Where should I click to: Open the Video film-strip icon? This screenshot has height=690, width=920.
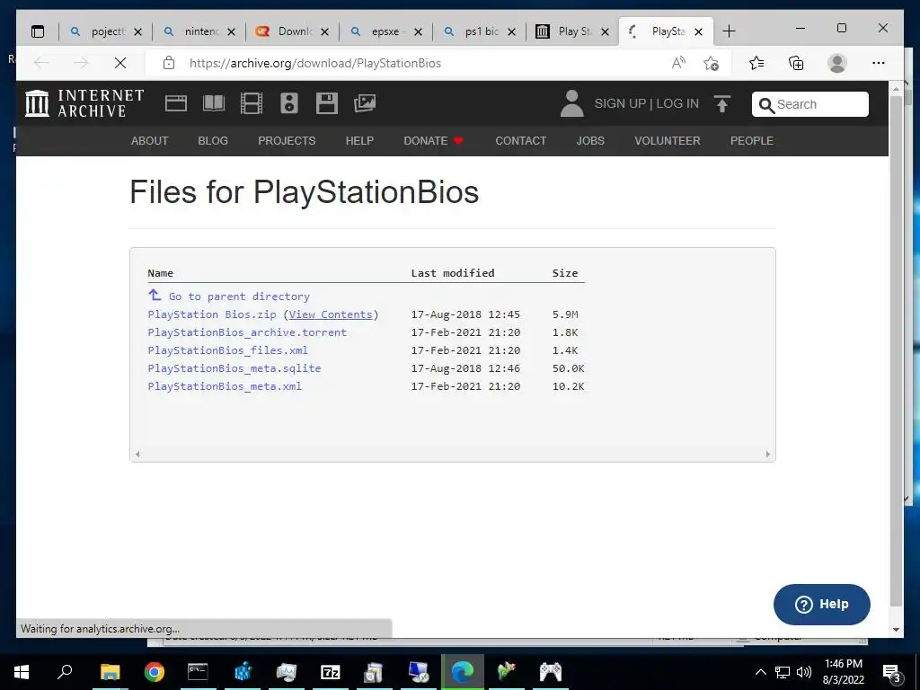(252, 104)
